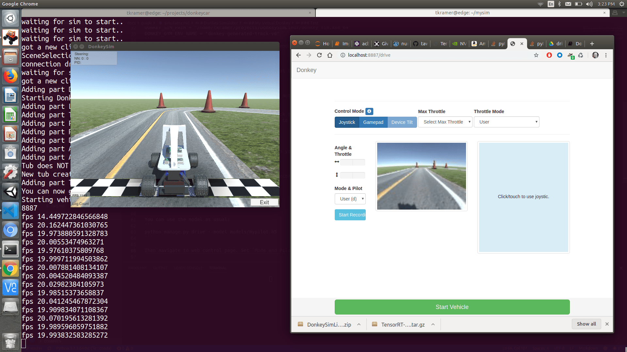Screen dimensions: 627x352
Task: Drag the Angle horizontal throttle slider
Action: tap(352, 162)
